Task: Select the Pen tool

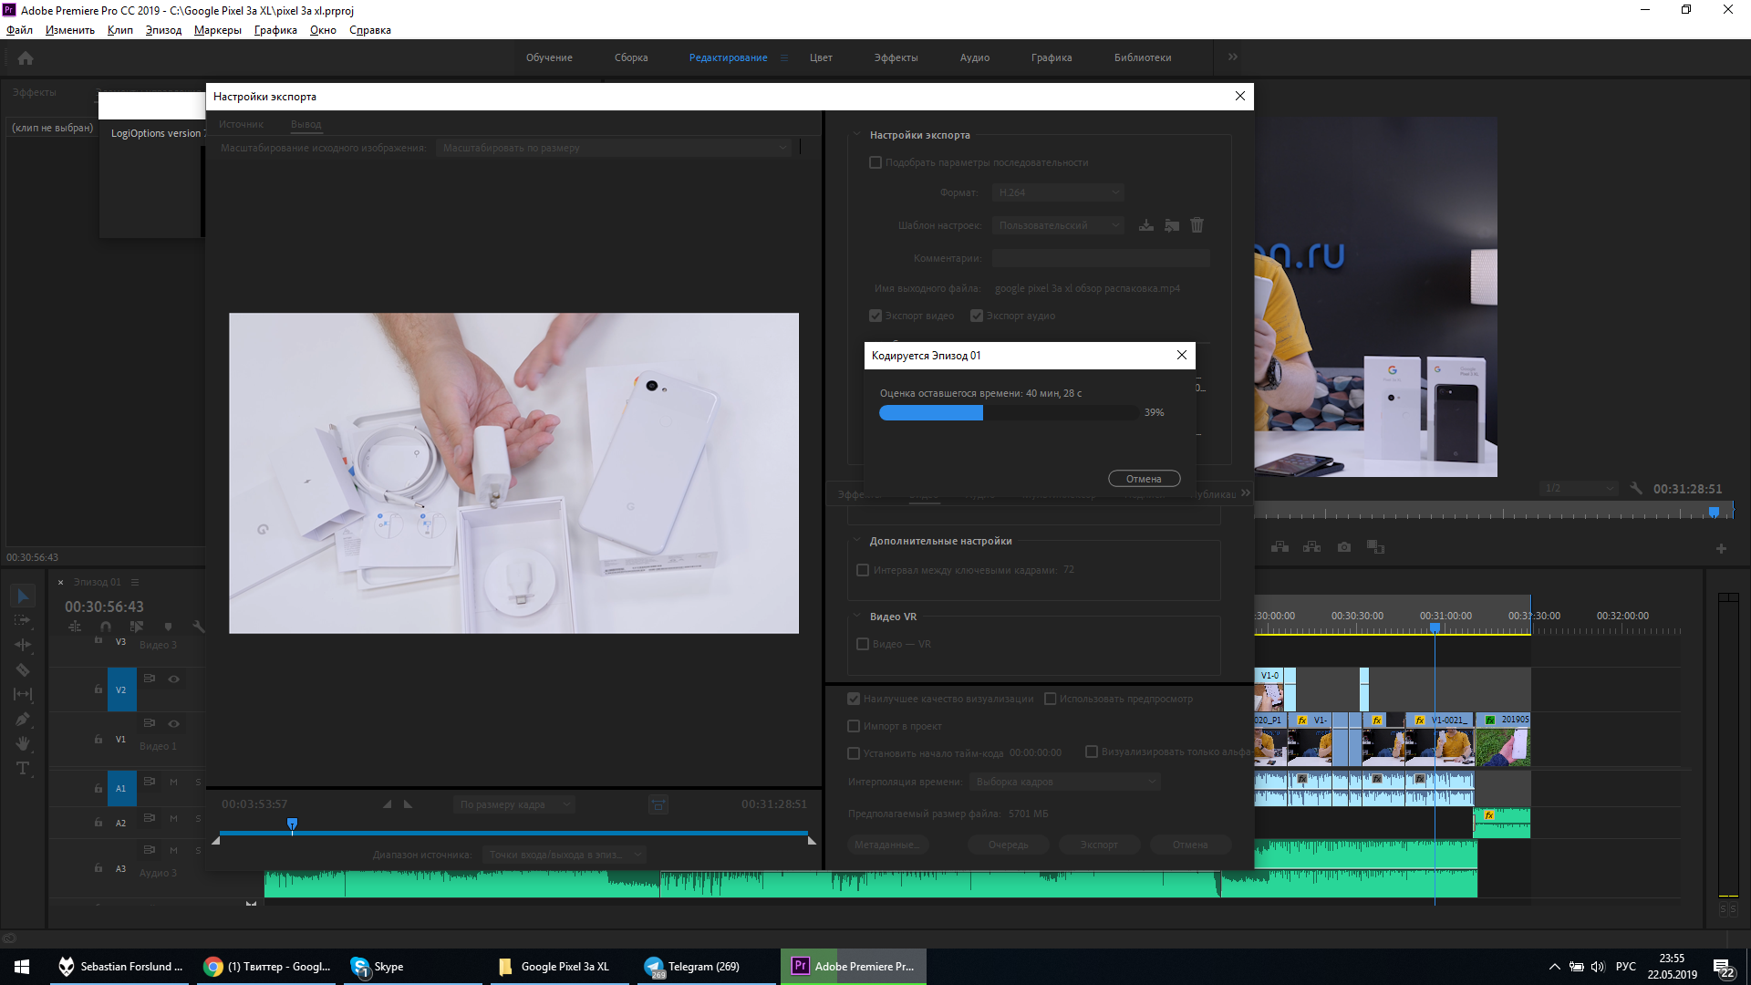Action: click(23, 719)
